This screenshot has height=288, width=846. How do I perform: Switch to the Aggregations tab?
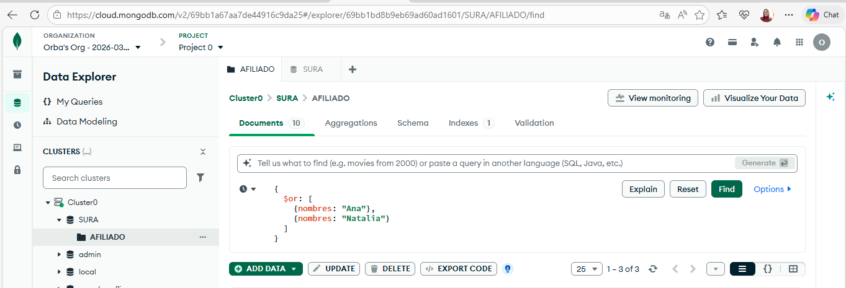click(x=351, y=123)
